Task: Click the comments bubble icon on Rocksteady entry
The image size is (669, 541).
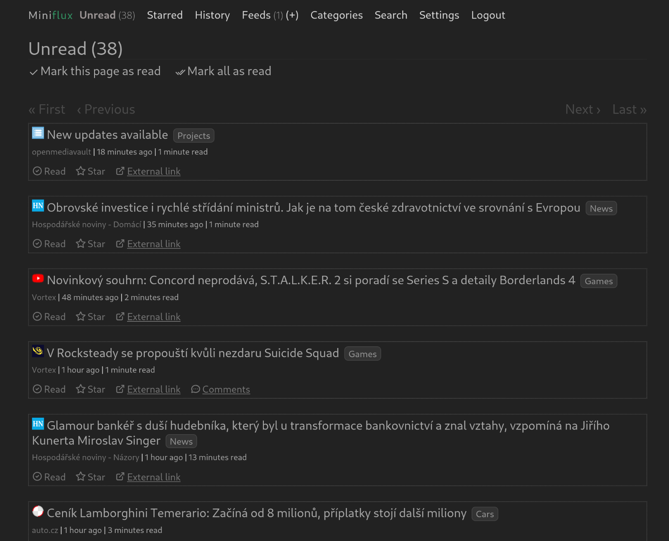Action: click(x=195, y=389)
